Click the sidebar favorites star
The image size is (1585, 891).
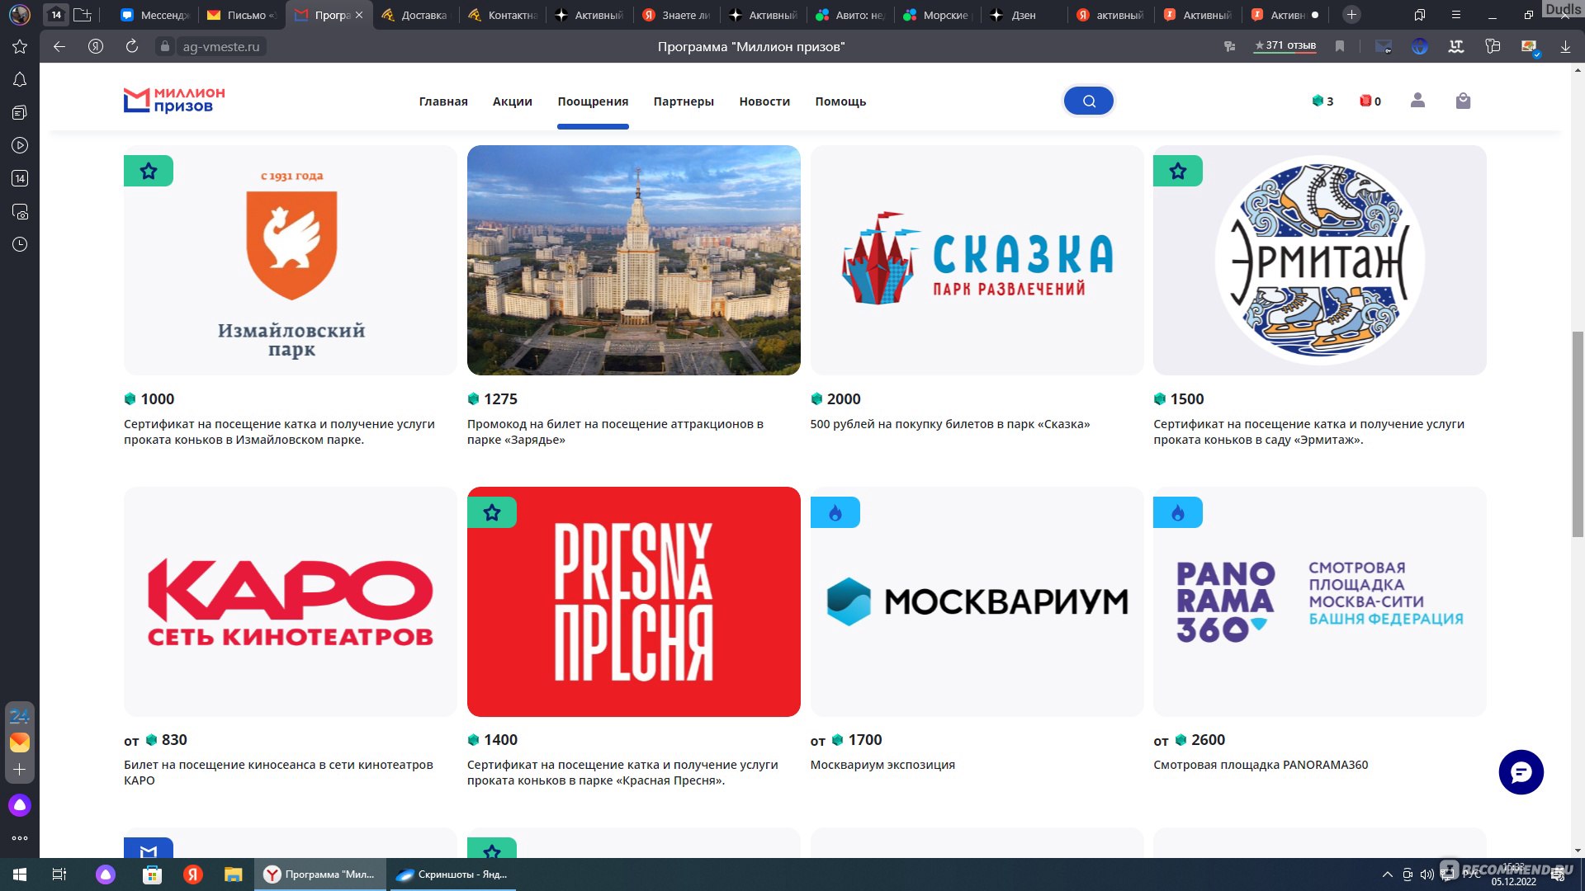pos(20,46)
